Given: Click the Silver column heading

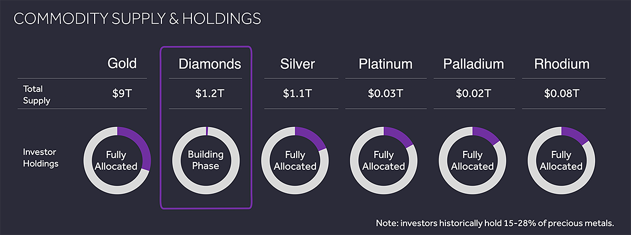Looking at the screenshot, I should click(297, 64).
